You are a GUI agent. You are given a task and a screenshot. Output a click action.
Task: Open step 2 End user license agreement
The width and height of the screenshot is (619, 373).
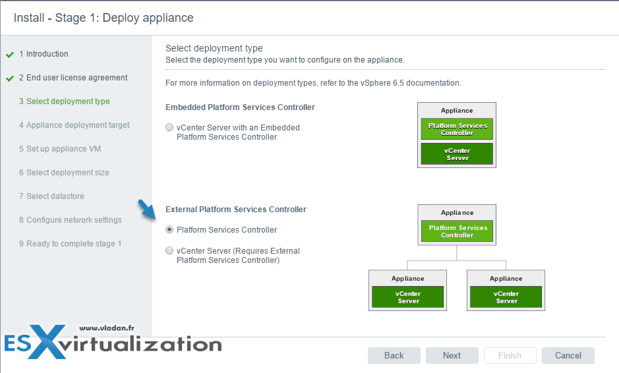pyautogui.click(x=73, y=78)
